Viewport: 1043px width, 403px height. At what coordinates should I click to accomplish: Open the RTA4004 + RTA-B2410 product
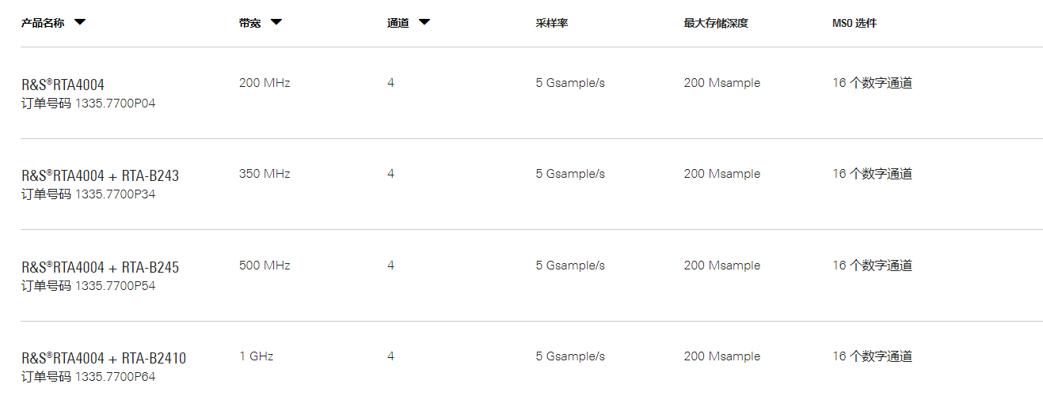(x=104, y=359)
